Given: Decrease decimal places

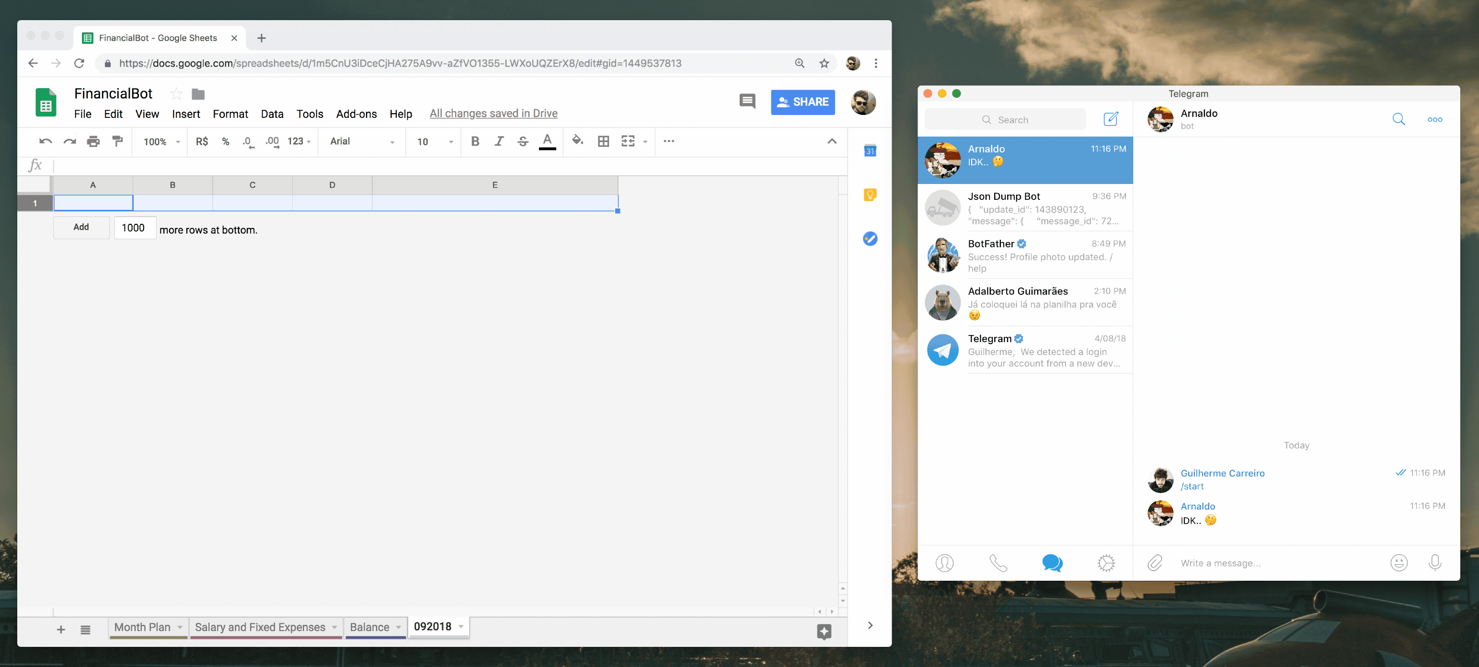Looking at the screenshot, I should (248, 142).
